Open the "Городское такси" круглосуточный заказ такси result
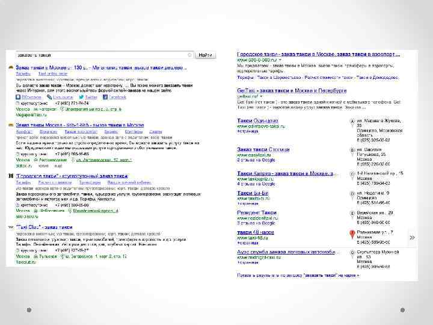 click(x=72, y=176)
